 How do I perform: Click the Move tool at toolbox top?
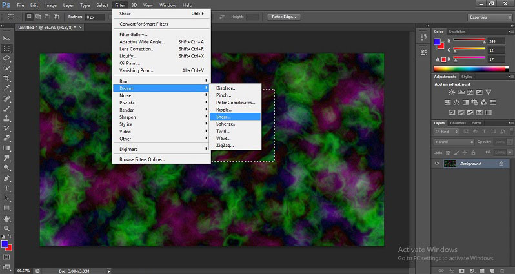tap(6, 38)
